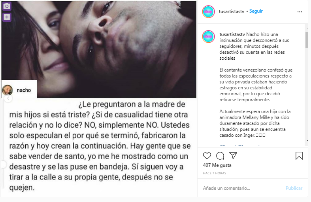311x202 pixels.
Task: Follow the account with the Seguir link
Action: click(256, 11)
